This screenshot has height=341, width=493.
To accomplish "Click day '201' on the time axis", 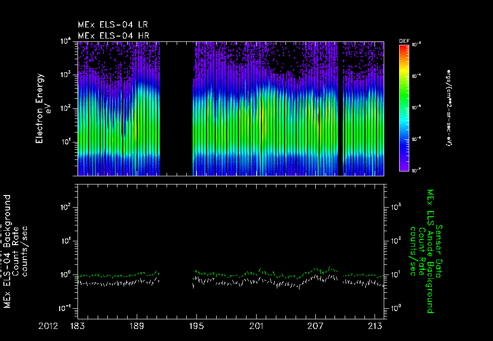I will coord(256,326).
